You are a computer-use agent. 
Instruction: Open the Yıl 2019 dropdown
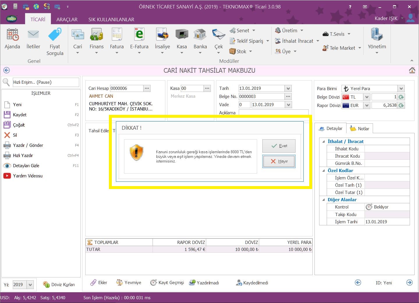click(30, 285)
